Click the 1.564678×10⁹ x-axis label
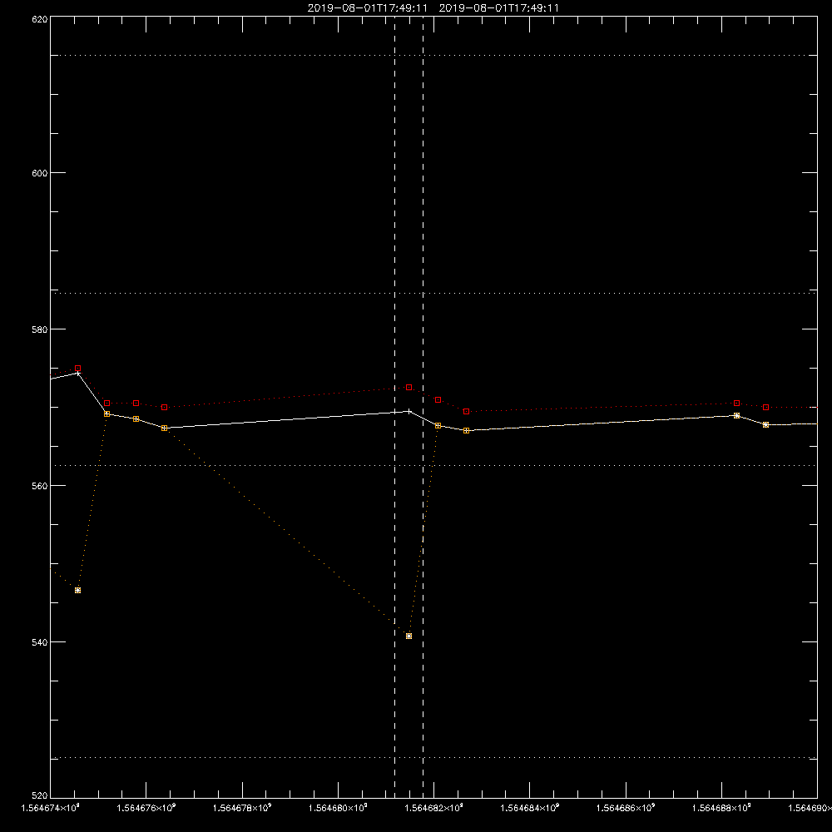 click(242, 808)
